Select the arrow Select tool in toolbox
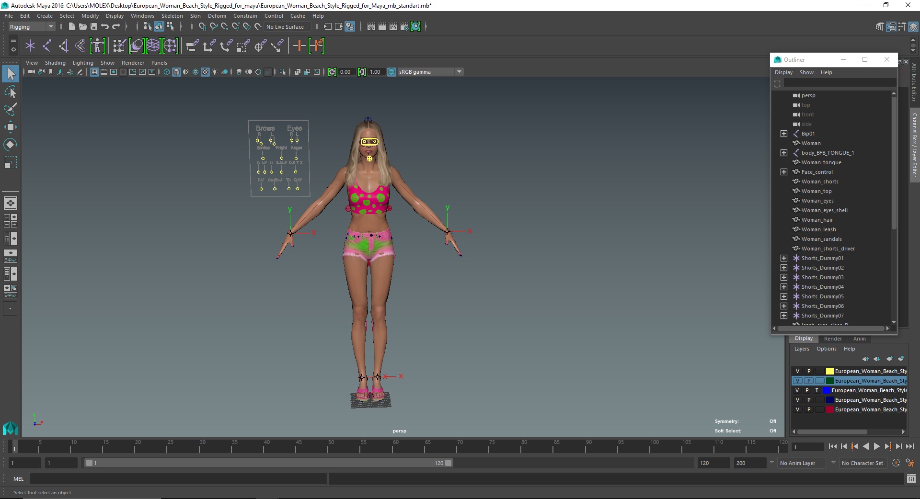Screen dimensions: 920x499 [11, 74]
